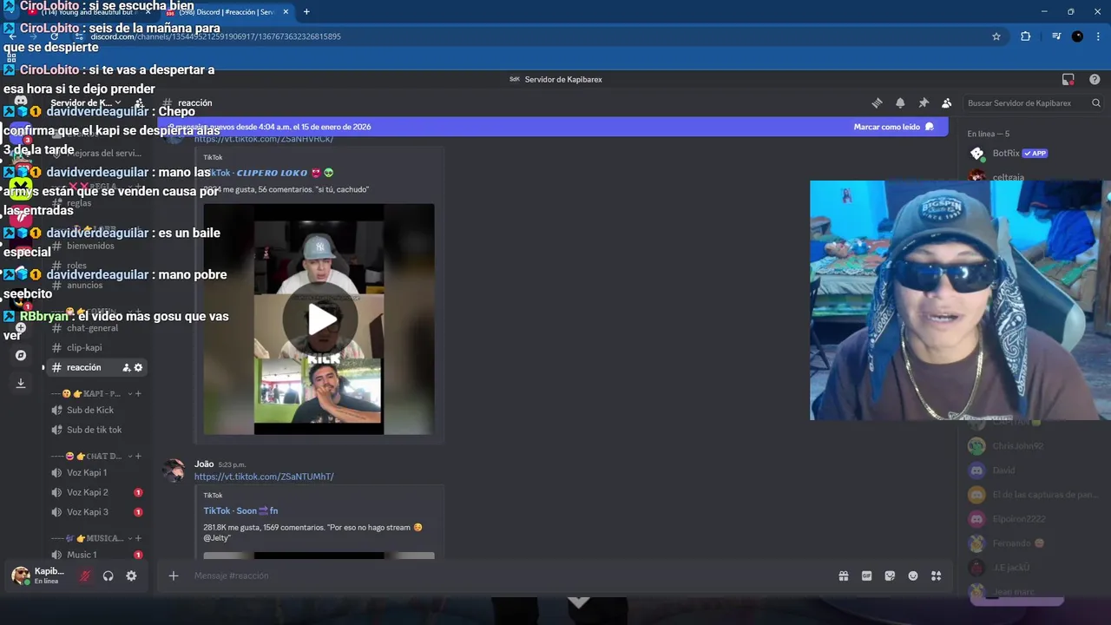Open attachment plus button in message bar
Screen dimensions: 1111x625
(174, 576)
